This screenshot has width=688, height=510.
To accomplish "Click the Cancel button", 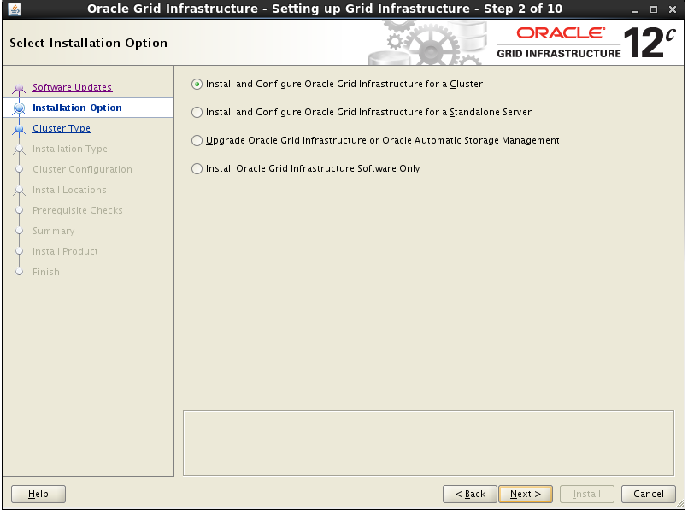I will pos(649,495).
